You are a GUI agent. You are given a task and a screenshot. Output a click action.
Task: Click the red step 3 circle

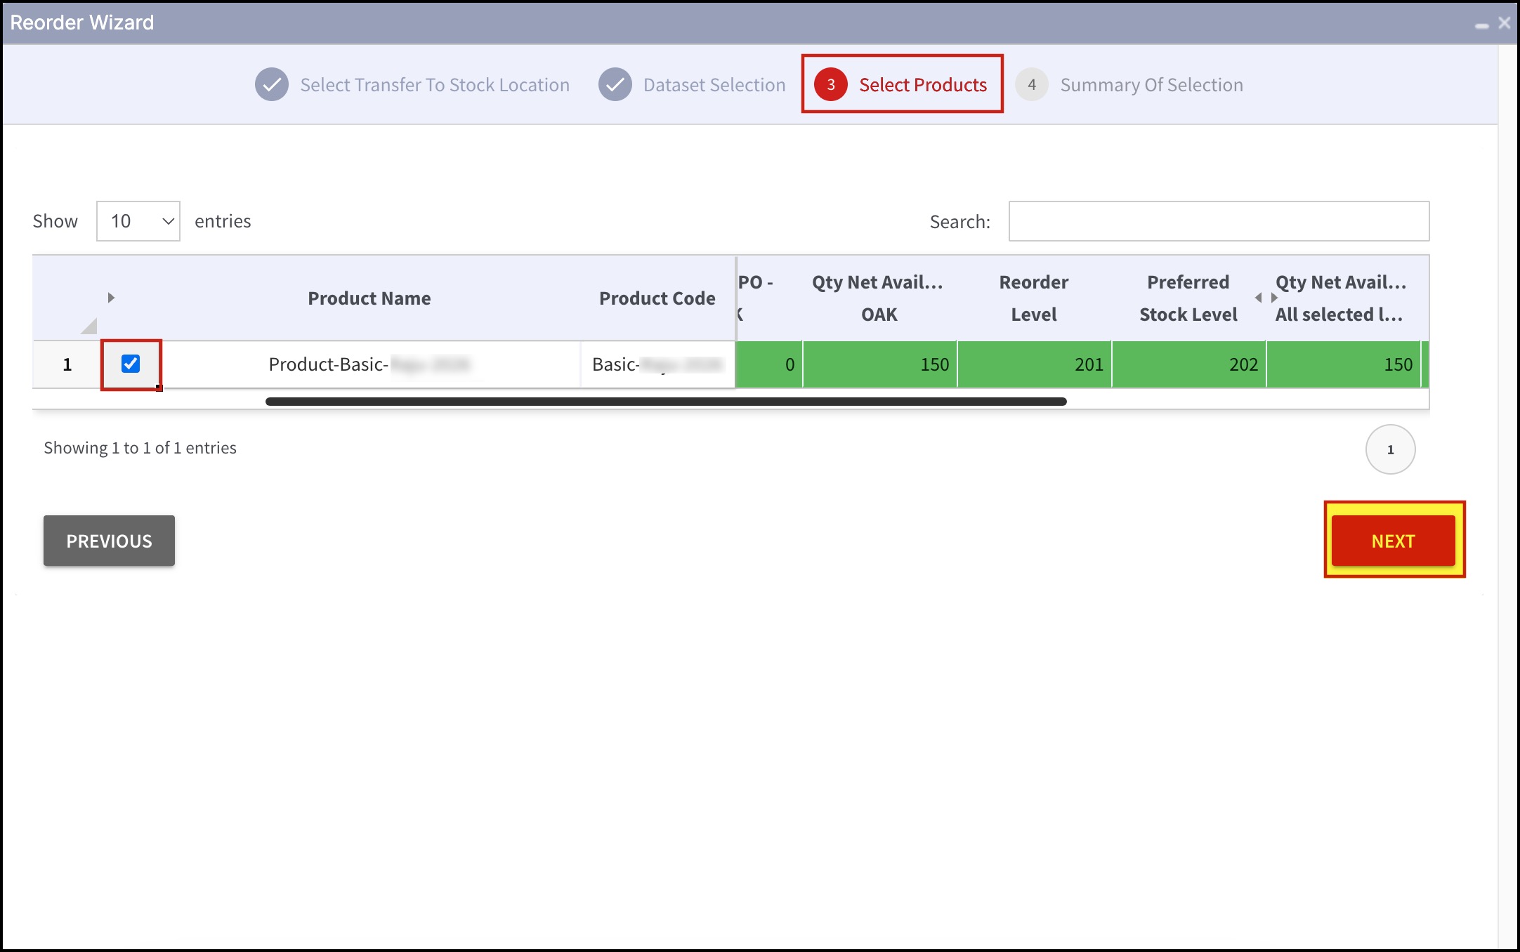pos(830,85)
